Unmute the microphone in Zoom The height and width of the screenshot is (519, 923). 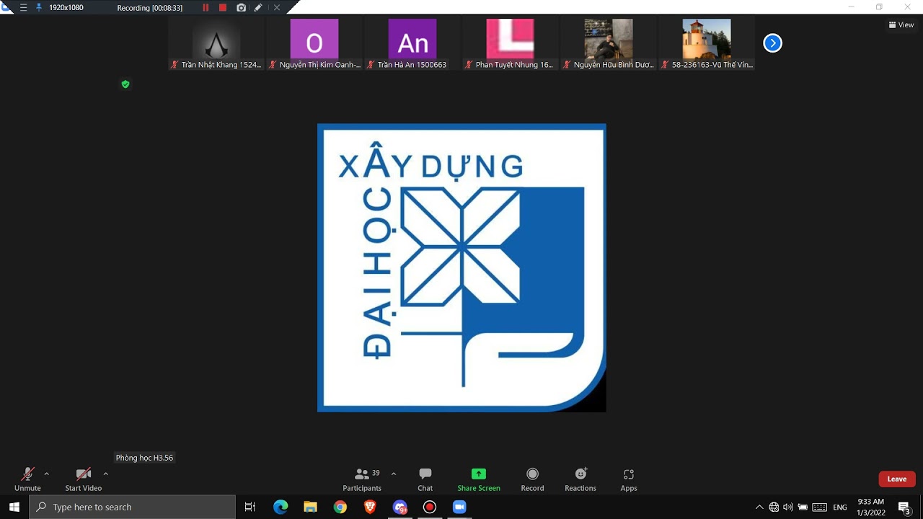[x=27, y=479]
